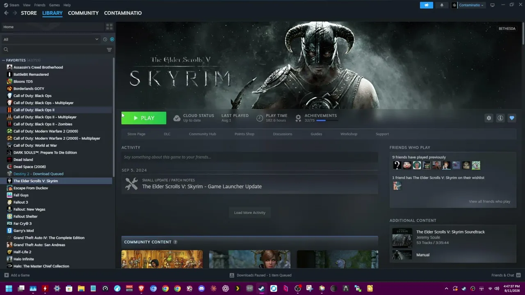Open Discord from the taskbar

pyautogui.click(x=201, y=288)
